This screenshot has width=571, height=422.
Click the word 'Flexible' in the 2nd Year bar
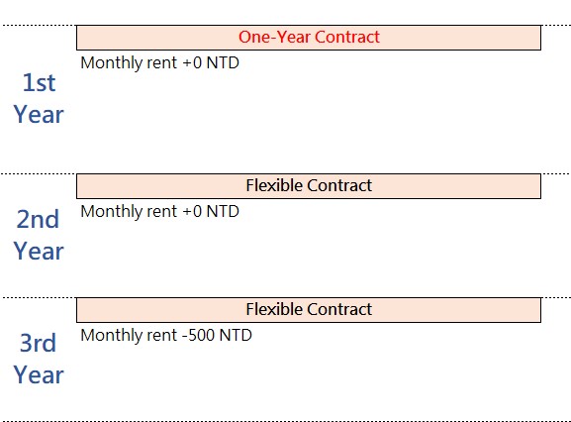[x=274, y=185]
